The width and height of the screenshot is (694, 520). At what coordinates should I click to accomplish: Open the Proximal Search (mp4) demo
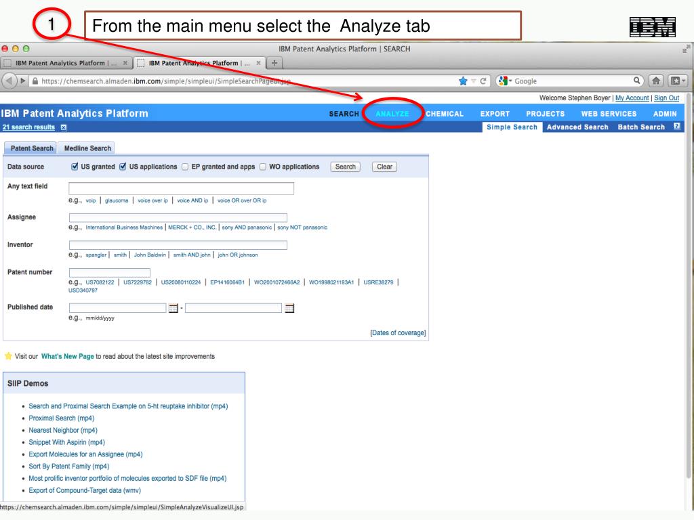62,418
